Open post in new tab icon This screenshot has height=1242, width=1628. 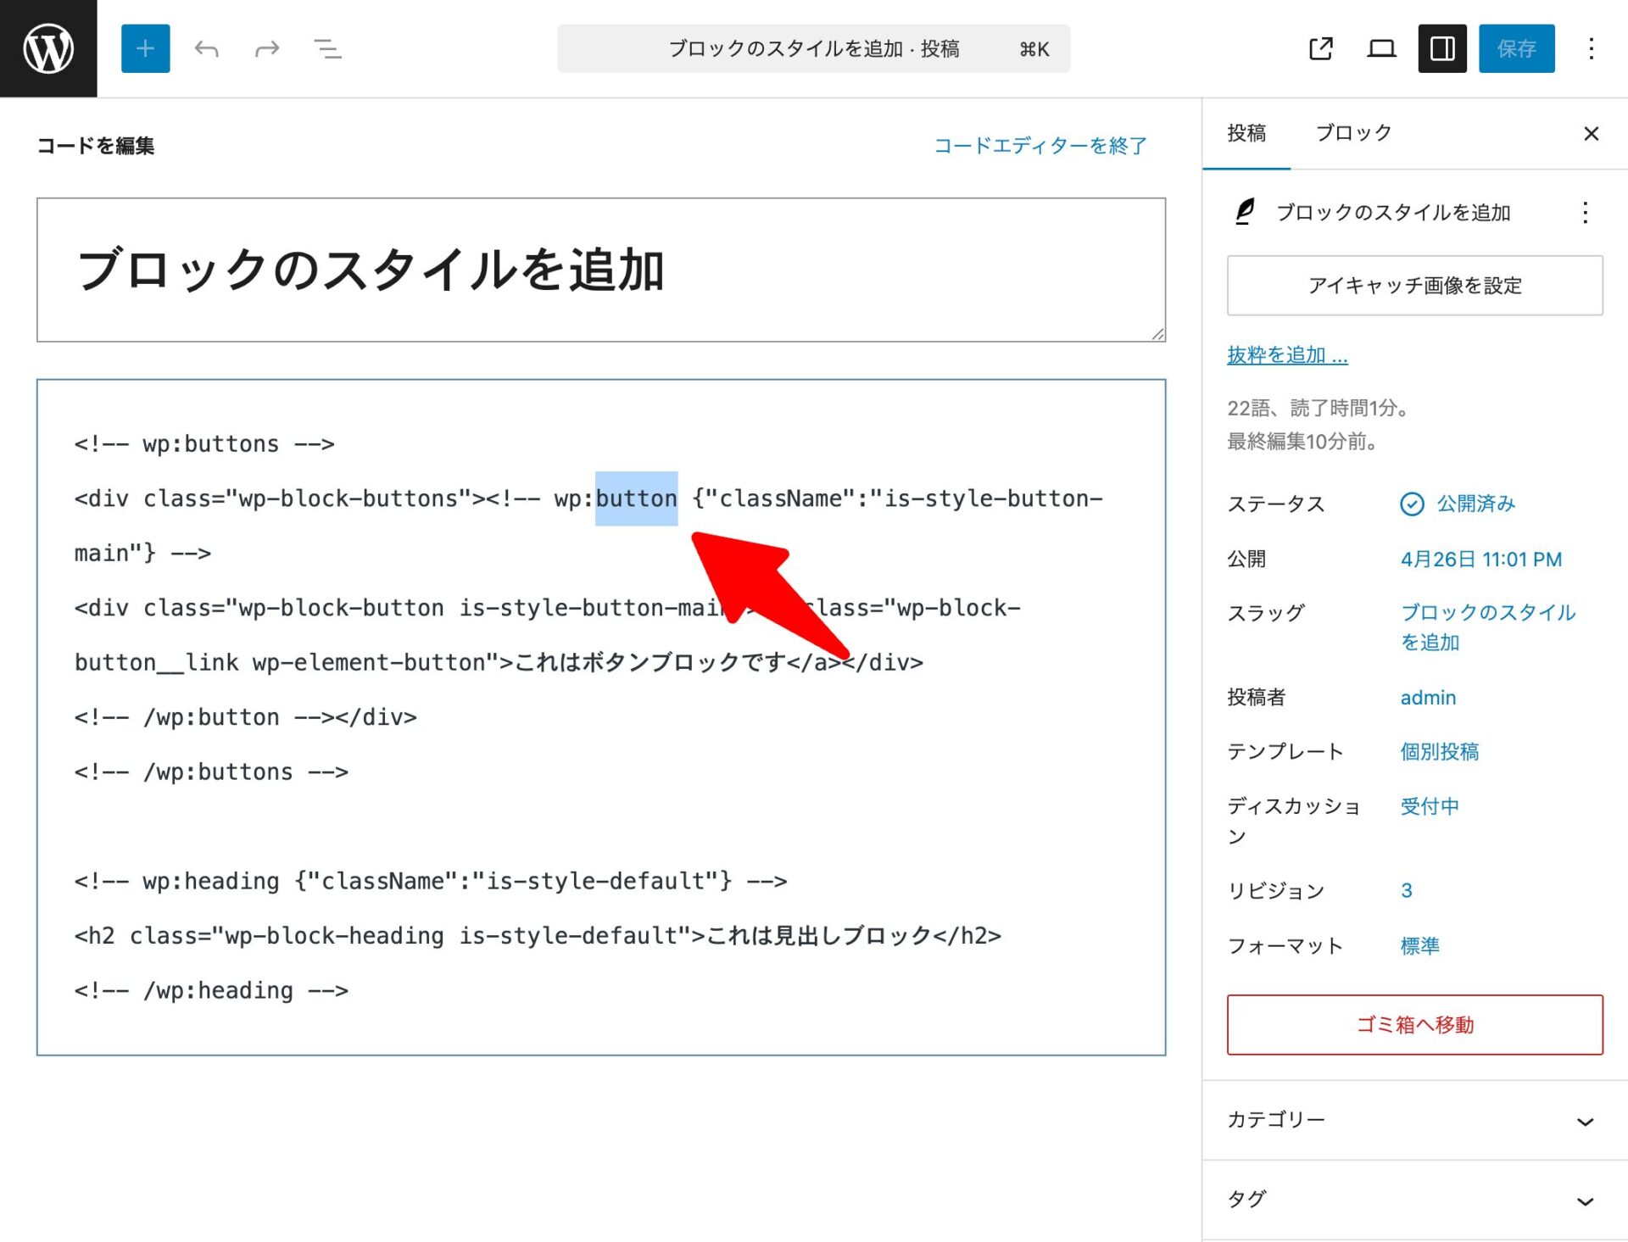1320,48
